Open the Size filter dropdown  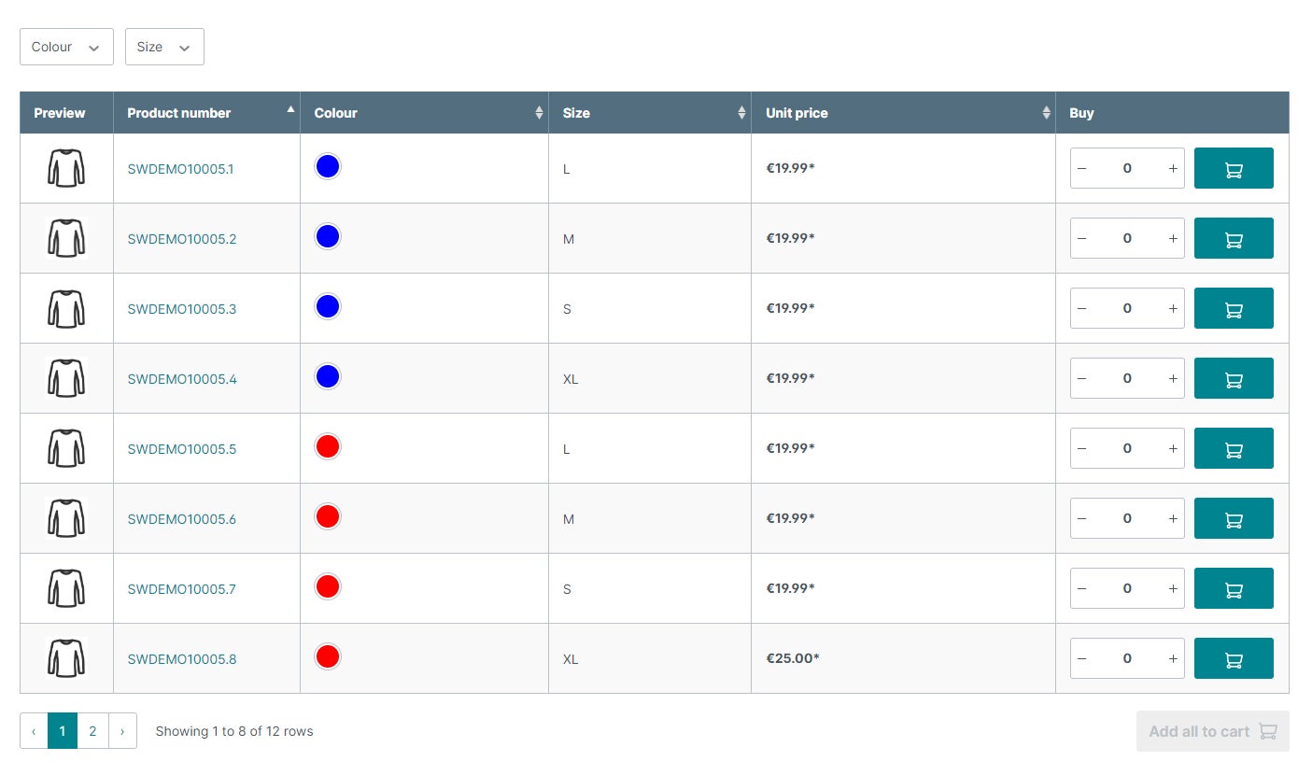tap(164, 47)
